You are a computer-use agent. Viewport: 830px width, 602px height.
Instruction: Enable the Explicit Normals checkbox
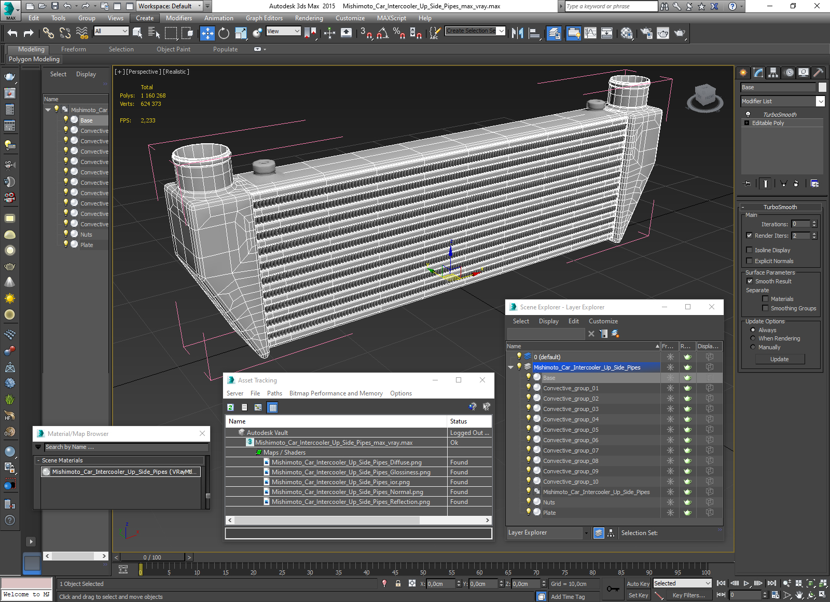point(749,261)
